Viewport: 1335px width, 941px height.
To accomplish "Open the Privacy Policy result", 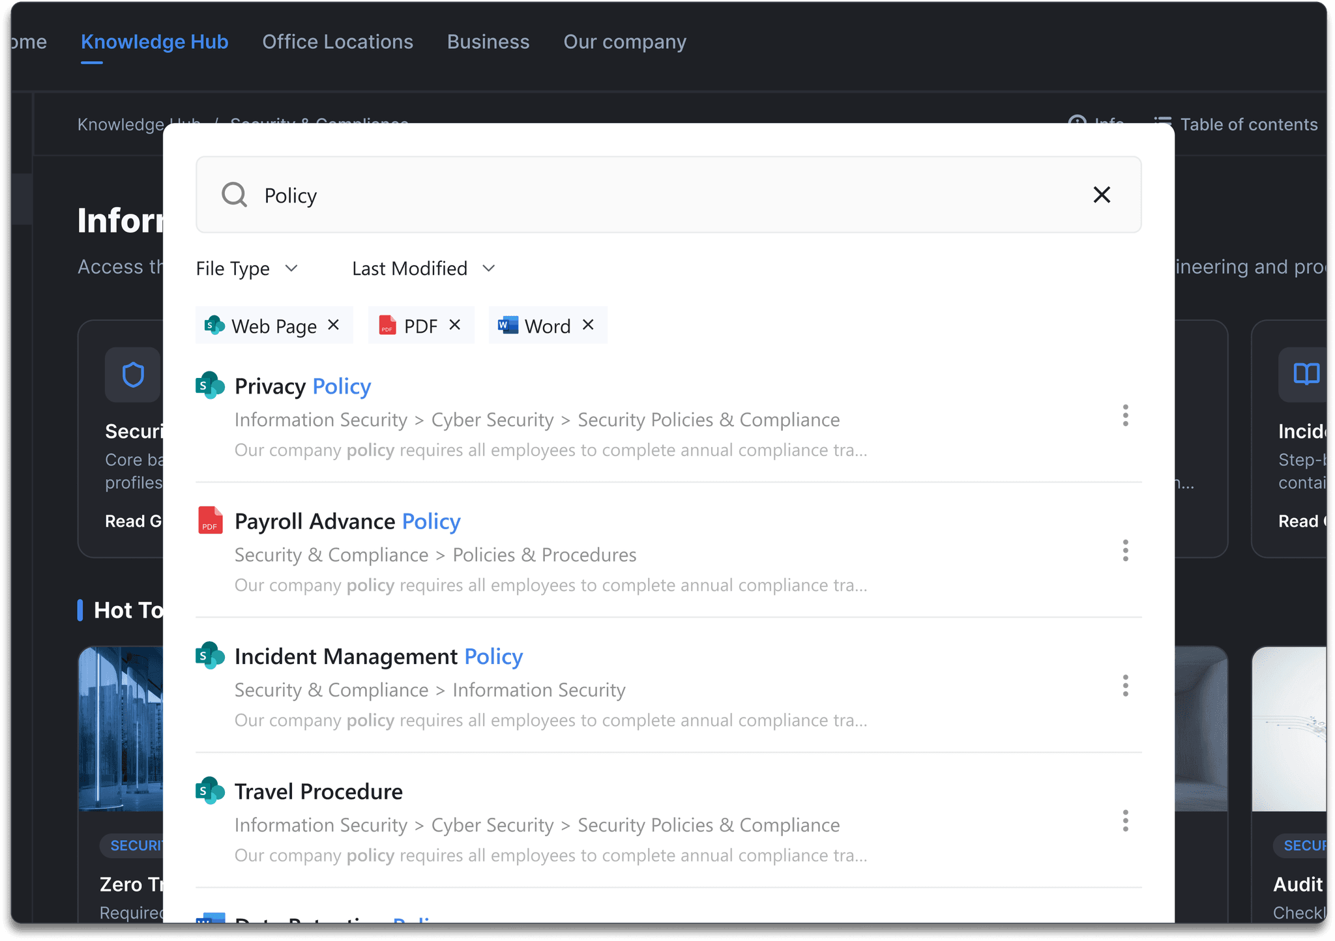I will (x=303, y=386).
